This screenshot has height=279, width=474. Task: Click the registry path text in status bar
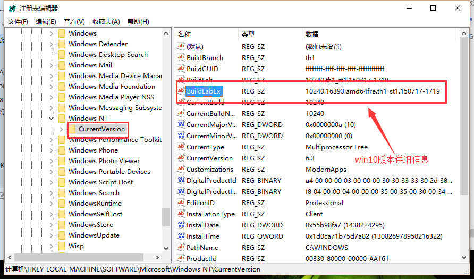pyautogui.click(x=133, y=269)
